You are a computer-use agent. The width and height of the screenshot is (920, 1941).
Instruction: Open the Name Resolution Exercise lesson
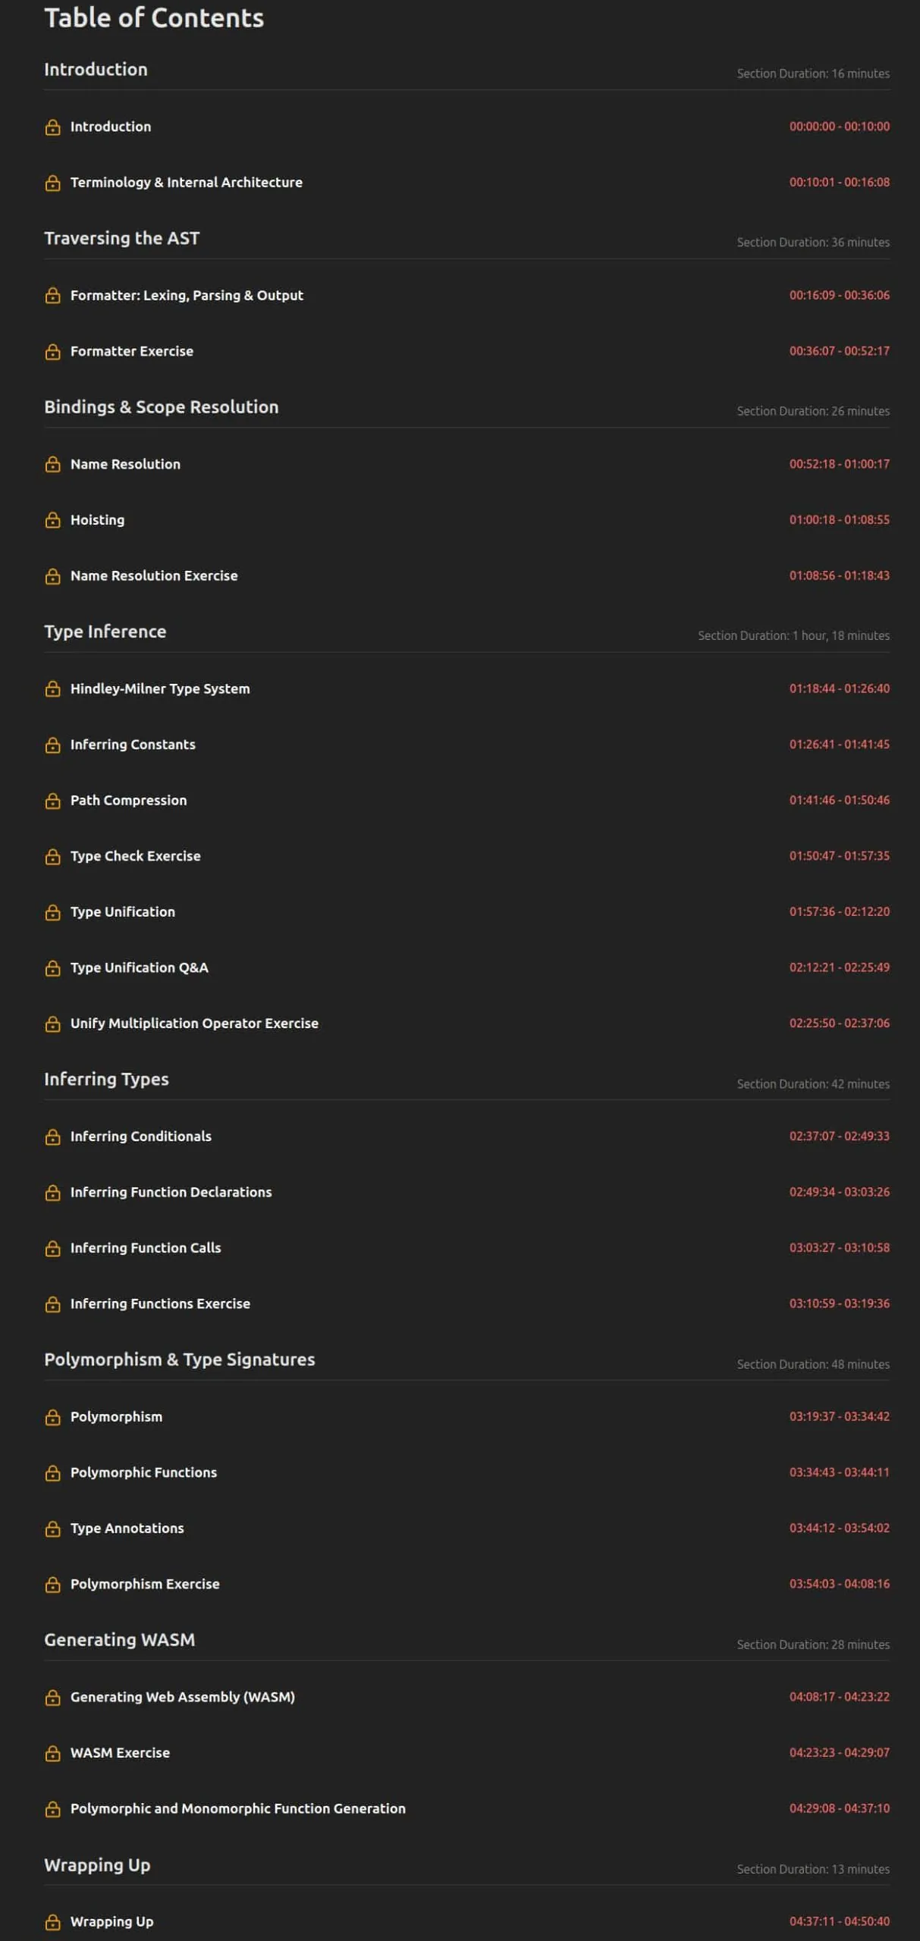click(x=154, y=576)
